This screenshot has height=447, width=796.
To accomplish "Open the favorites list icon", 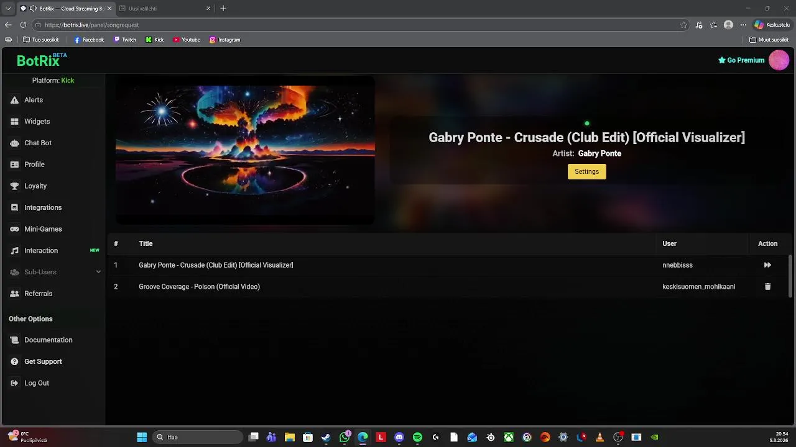I will (713, 25).
